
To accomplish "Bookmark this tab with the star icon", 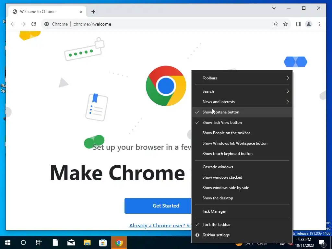I will [285, 24].
